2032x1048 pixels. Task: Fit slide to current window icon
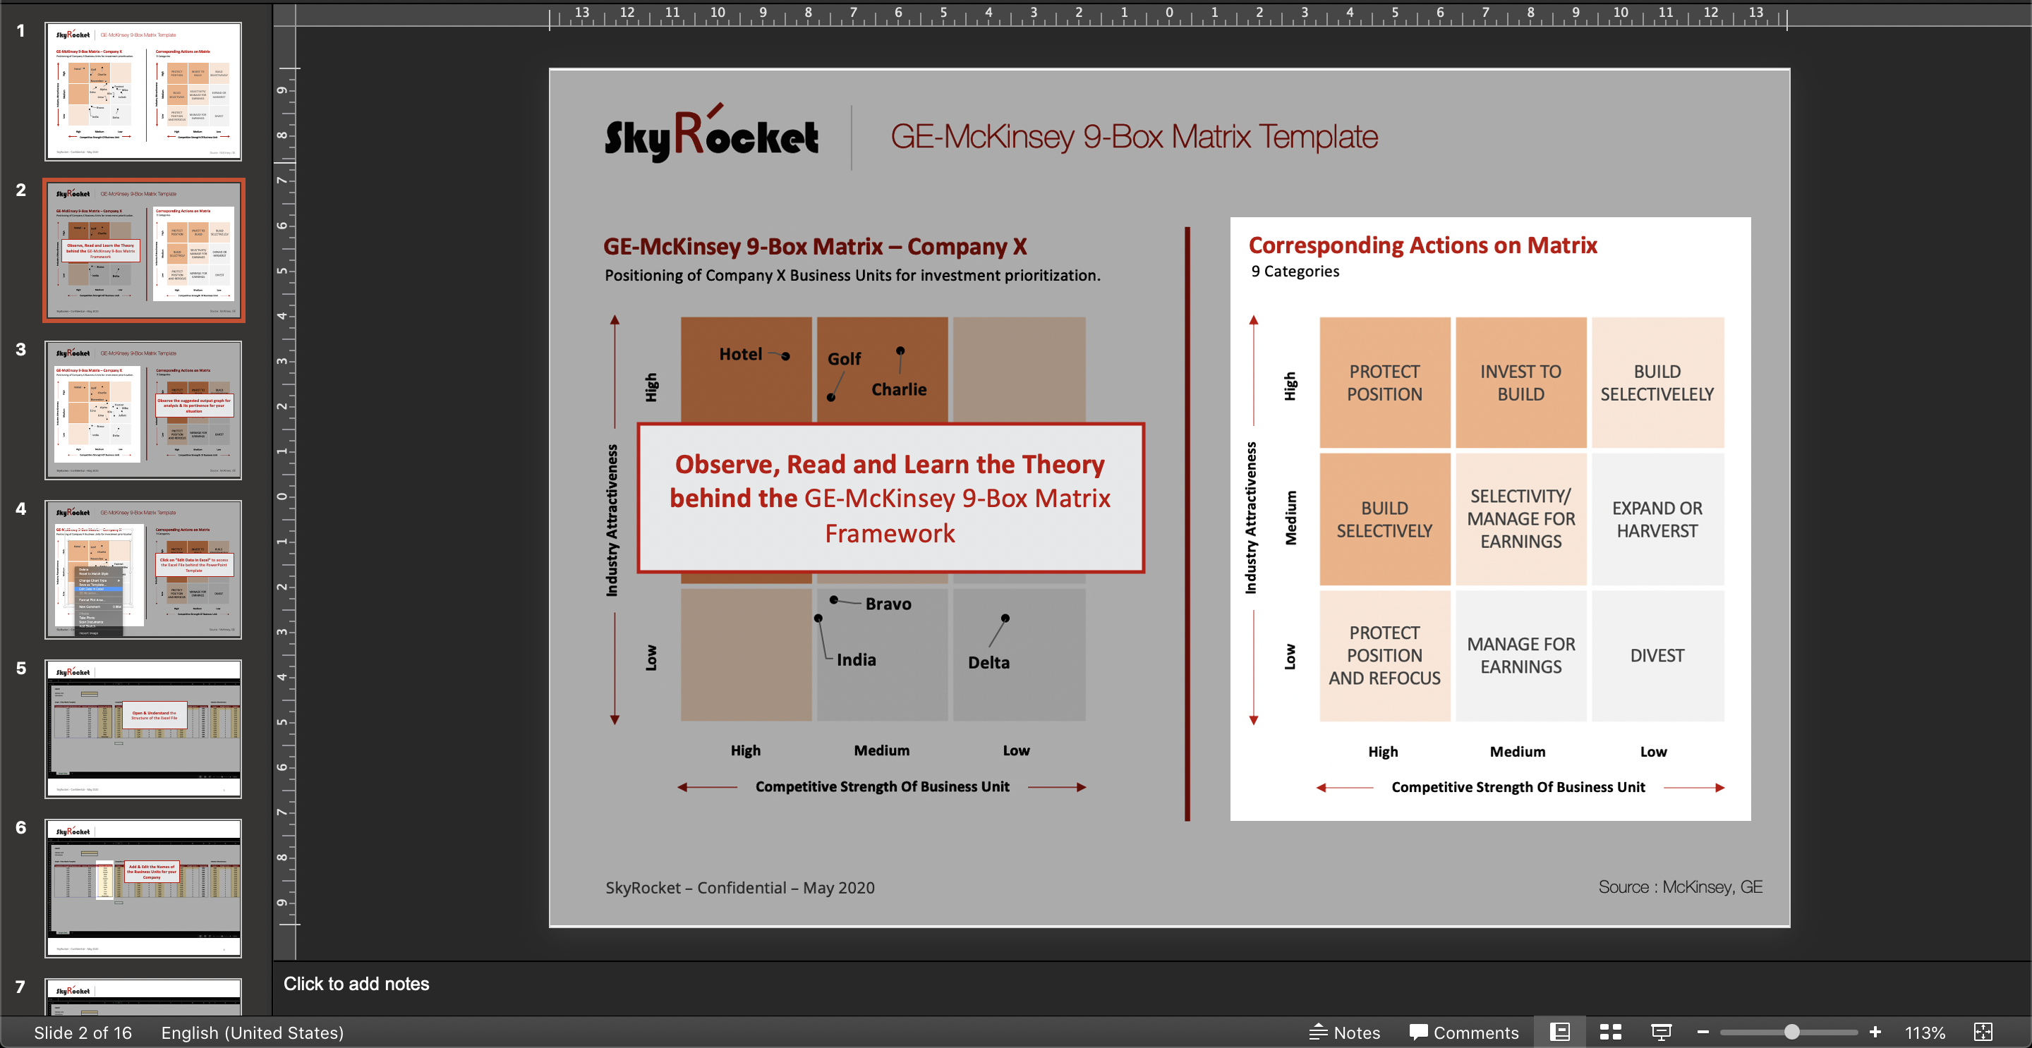(1983, 1032)
